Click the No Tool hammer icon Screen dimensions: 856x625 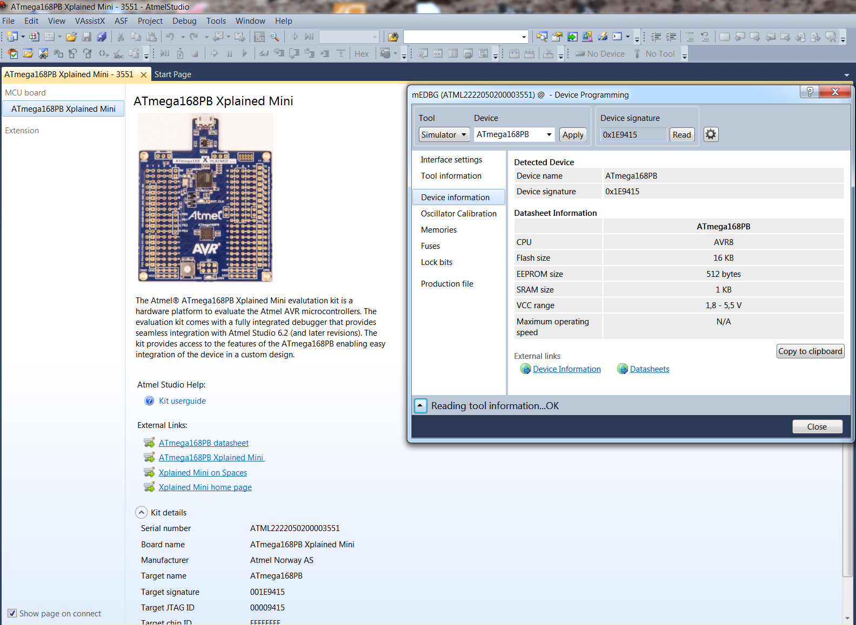638,54
